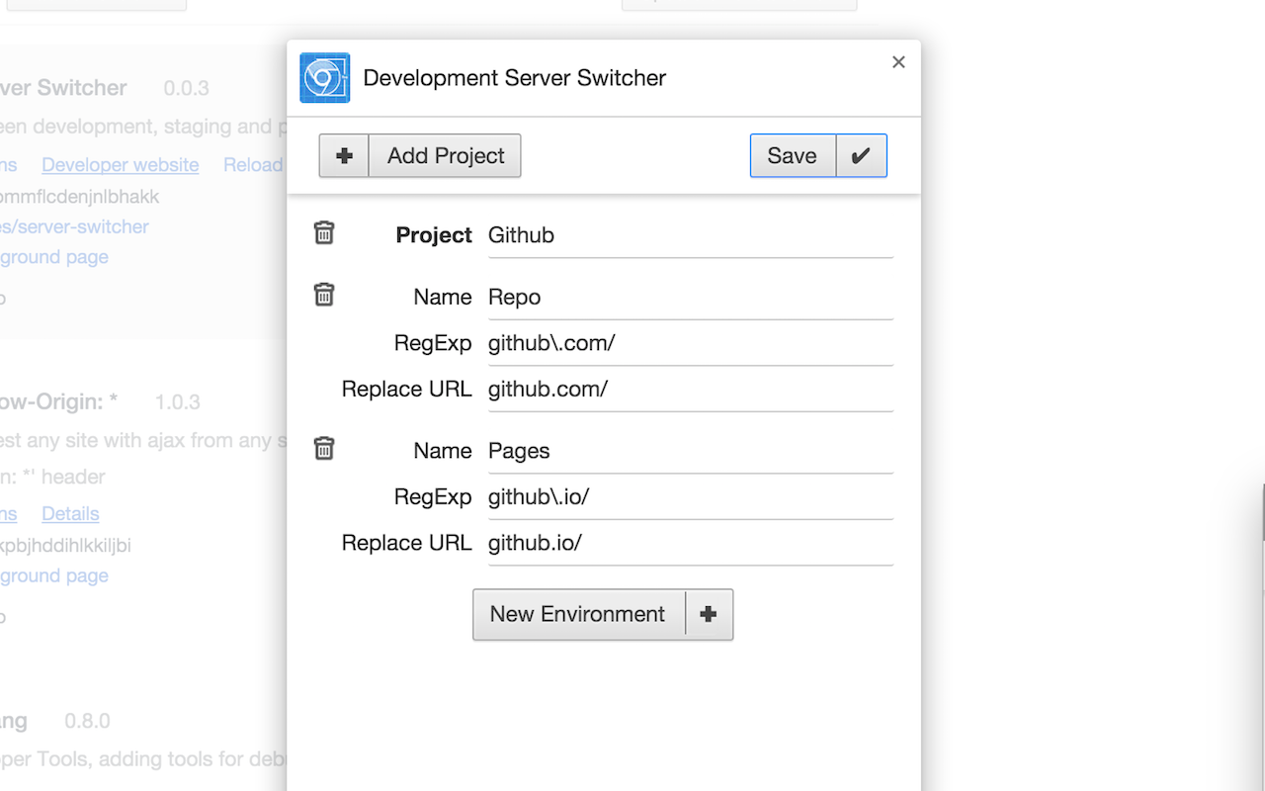Image resolution: width=1265 pixels, height=791 pixels.
Task: Click the plus icon on New Environment
Action: click(x=709, y=614)
